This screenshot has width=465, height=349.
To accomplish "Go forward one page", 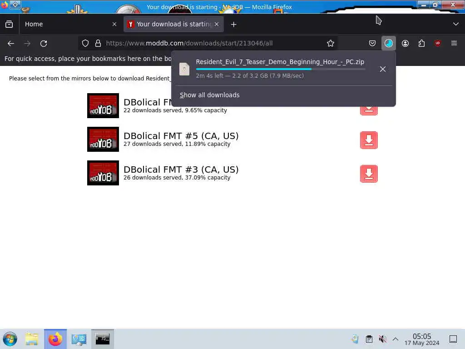I will 27,43.
